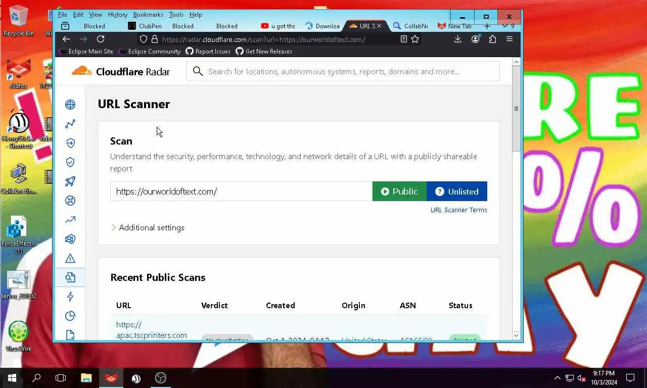Open the rocket icon in Radar sidebar
Viewport: 647px width, 388px height.
point(70,181)
